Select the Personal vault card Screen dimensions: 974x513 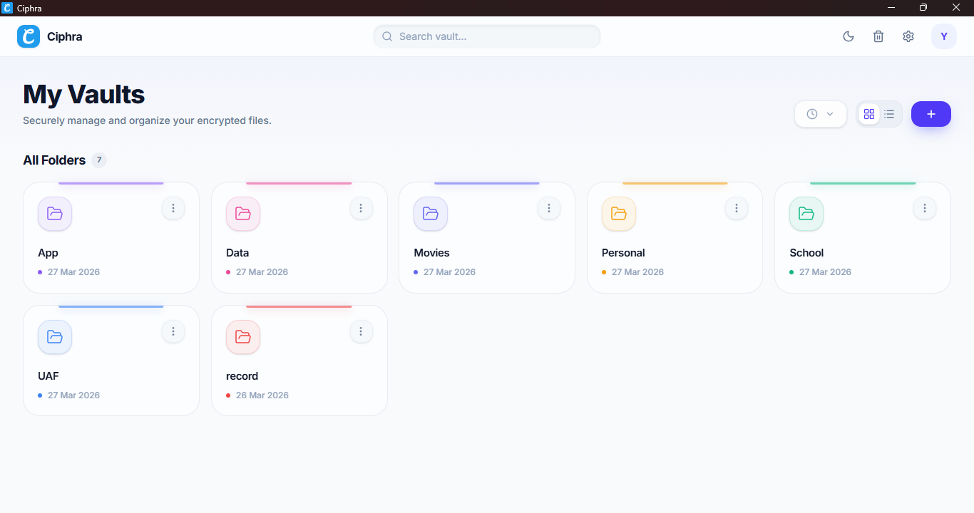675,237
